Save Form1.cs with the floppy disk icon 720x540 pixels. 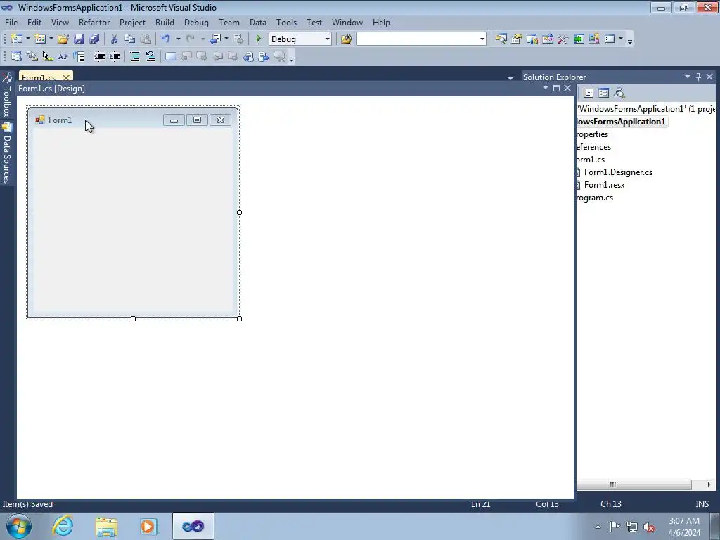pos(79,39)
